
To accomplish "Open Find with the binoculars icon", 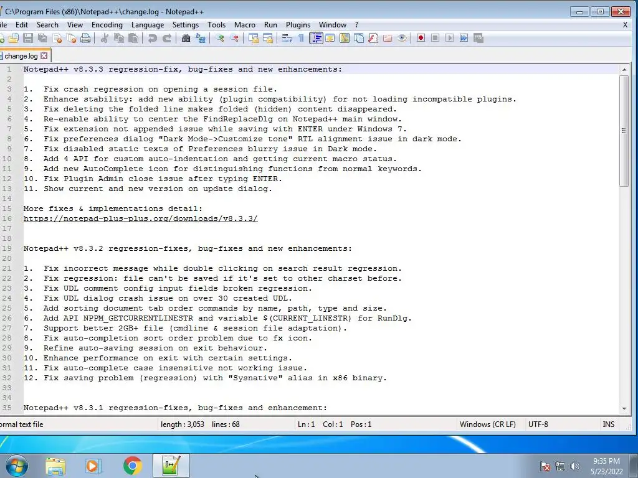I will tap(186, 38).
